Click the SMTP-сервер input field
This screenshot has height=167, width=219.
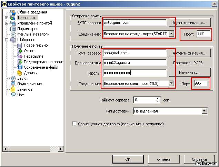135,23
